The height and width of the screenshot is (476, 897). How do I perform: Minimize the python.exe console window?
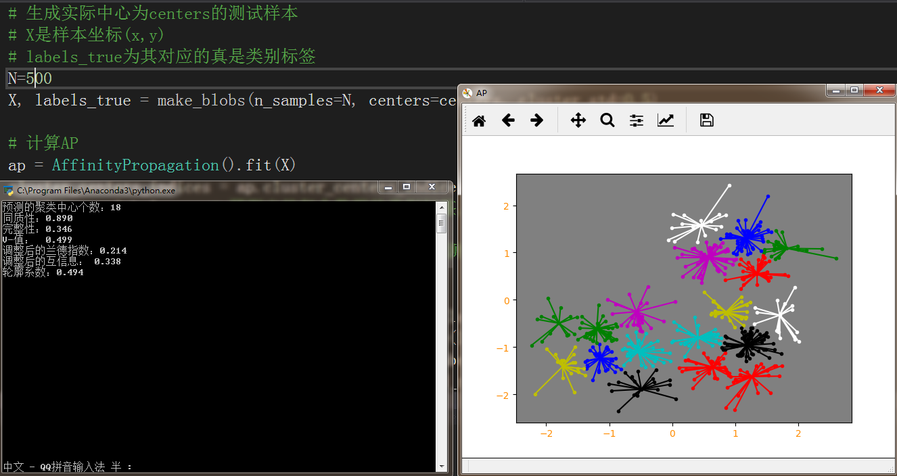(388, 187)
